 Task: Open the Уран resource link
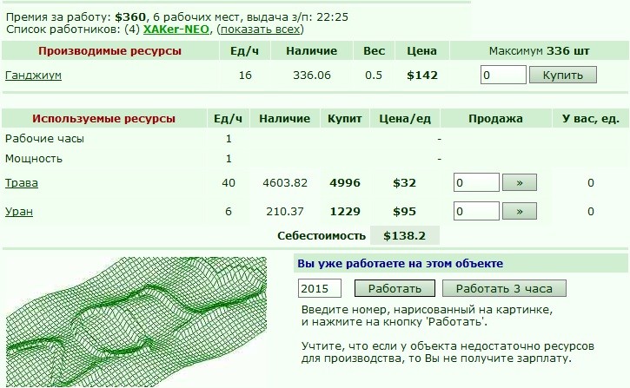coord(19,212)
